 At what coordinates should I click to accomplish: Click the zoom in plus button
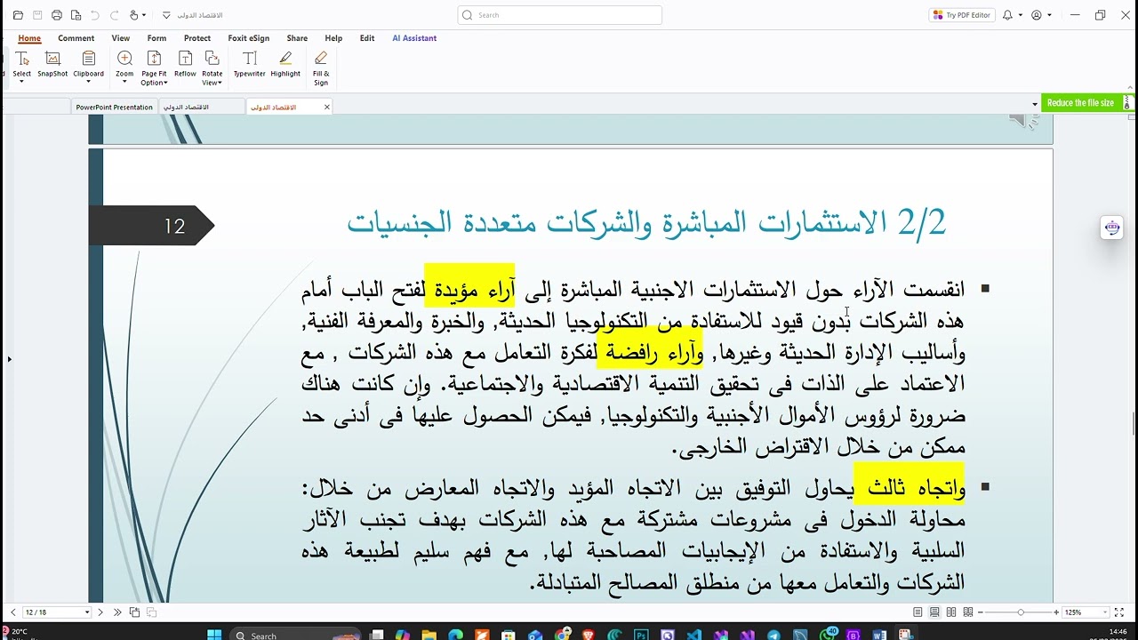(x=1055, y=612)
